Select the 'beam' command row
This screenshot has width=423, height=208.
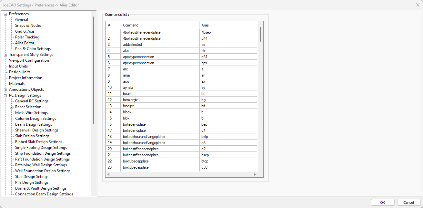(182, 94)
